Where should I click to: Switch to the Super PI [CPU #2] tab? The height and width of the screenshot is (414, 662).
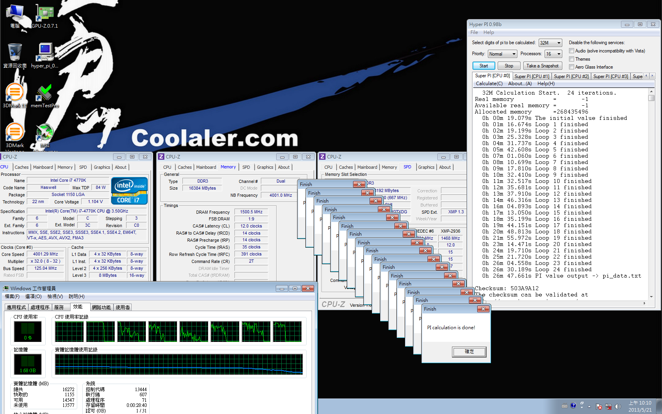[x=571, y=76]
